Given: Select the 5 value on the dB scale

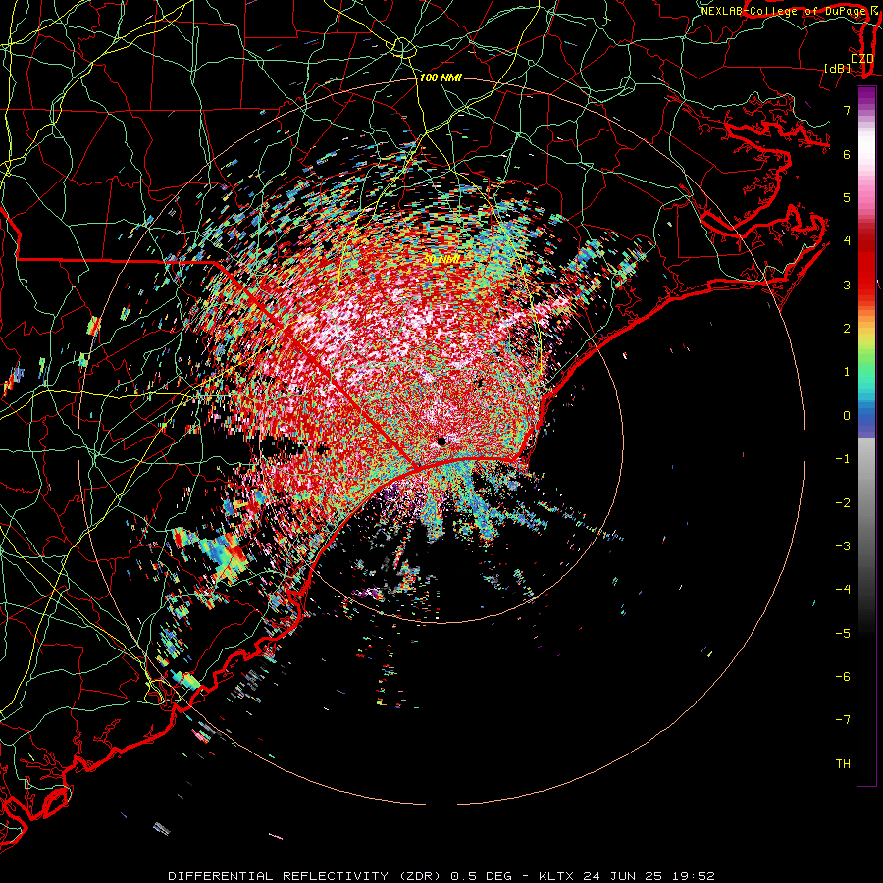Looking at the screenshot, I should (x=847, y=197).
